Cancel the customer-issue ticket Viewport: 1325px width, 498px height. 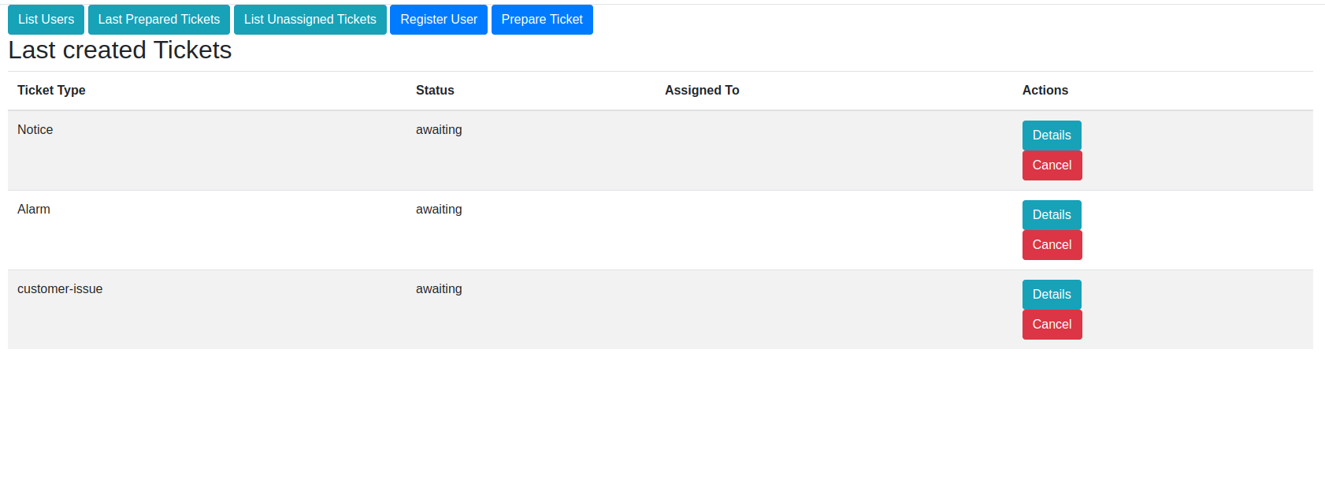[1052, 325]
